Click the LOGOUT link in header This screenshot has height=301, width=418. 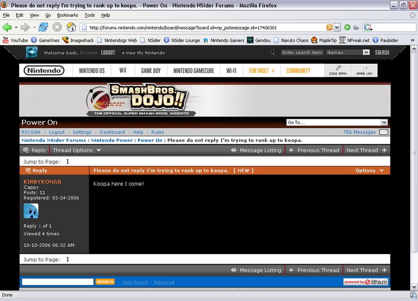[x=108, y=53]
